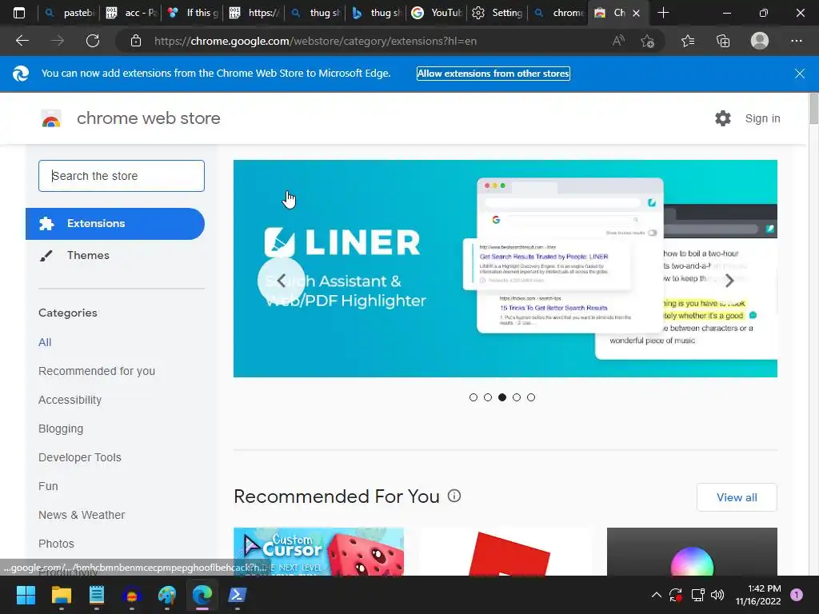This screenshot has width=819, height=614.
Task: Open the red logo extension card
Action: (x=505, y=552)
